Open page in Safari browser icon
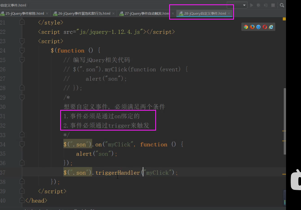Image resolution: width=301 pixels, height=210 pixels. (x=259, y=27)
